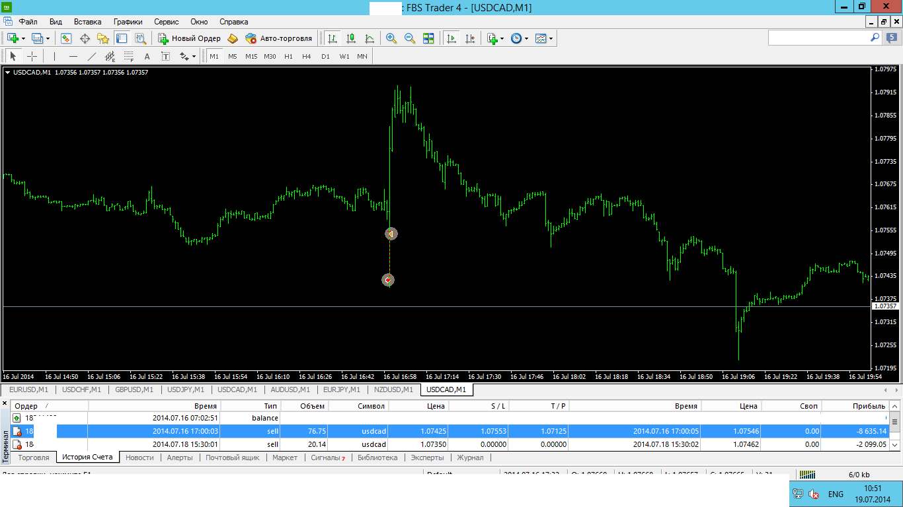Screen dimensions: 903x507
Task: Click the periods clock icon
Action: [516, 38]
